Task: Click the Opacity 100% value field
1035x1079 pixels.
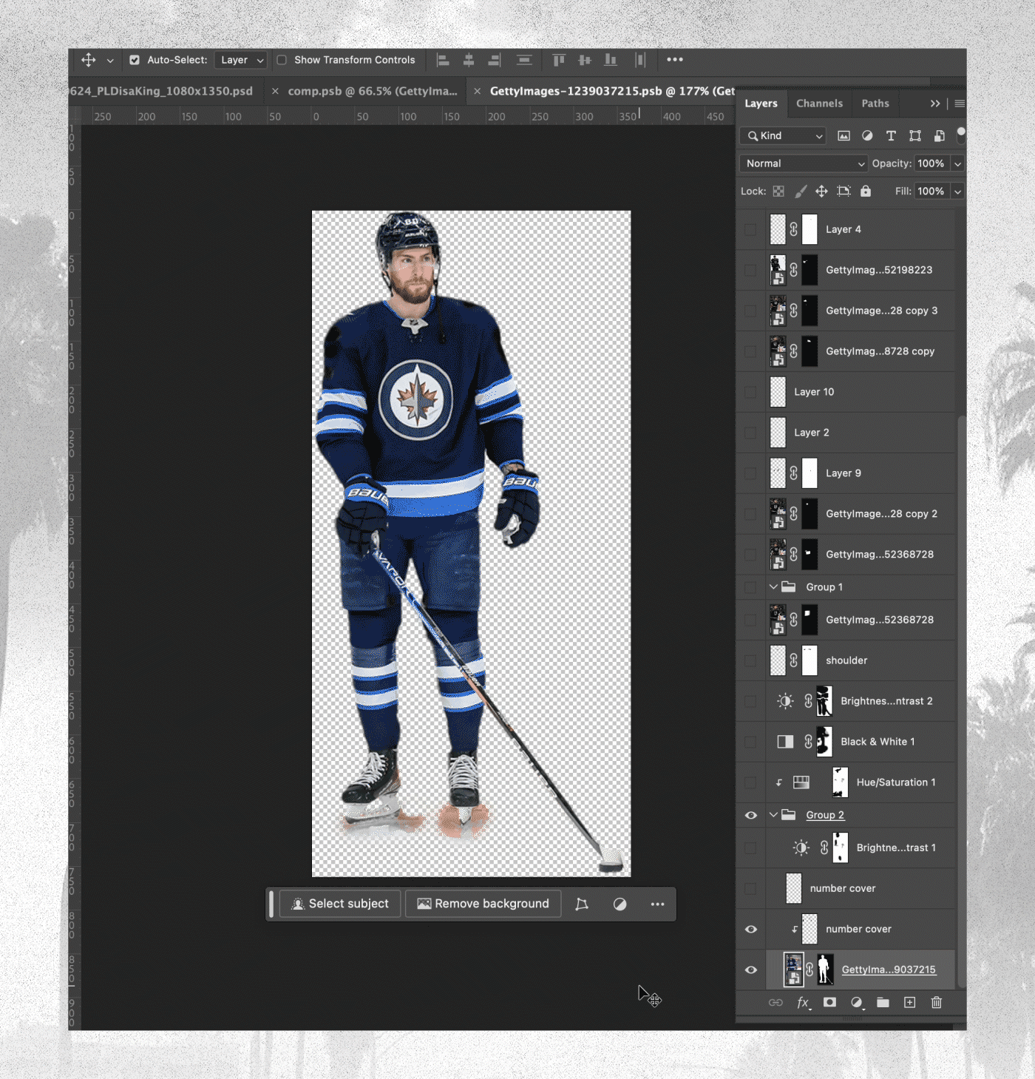Action: pyautogui.click(x=931, y=163)
